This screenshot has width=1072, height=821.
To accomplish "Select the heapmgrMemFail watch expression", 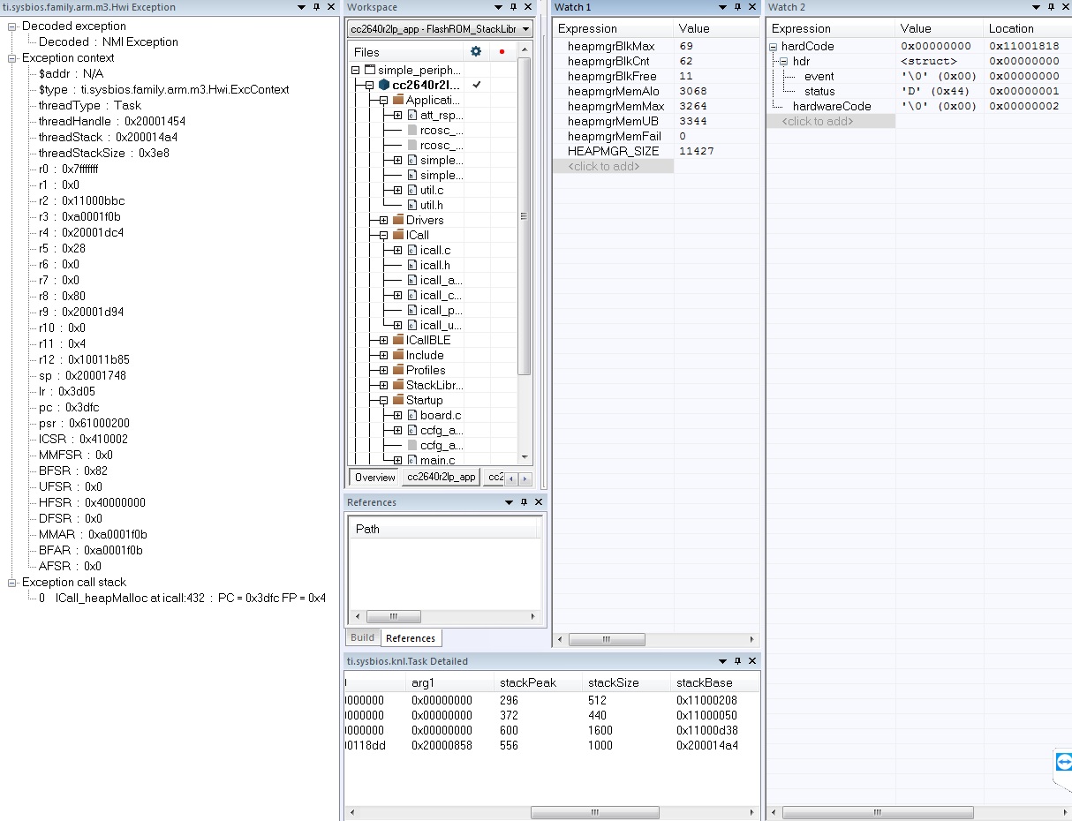I will (x=614, y=136).
